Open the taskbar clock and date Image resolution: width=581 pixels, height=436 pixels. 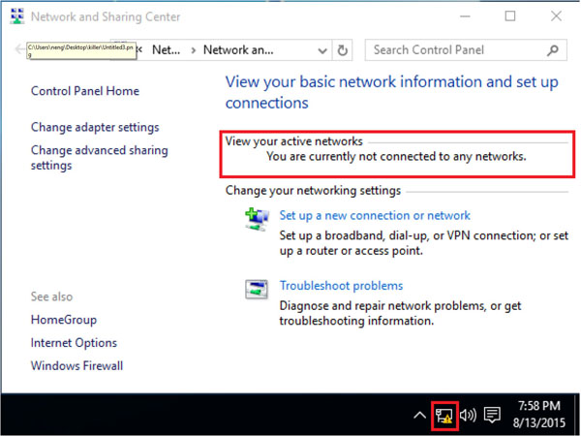(x=541, y=415)
